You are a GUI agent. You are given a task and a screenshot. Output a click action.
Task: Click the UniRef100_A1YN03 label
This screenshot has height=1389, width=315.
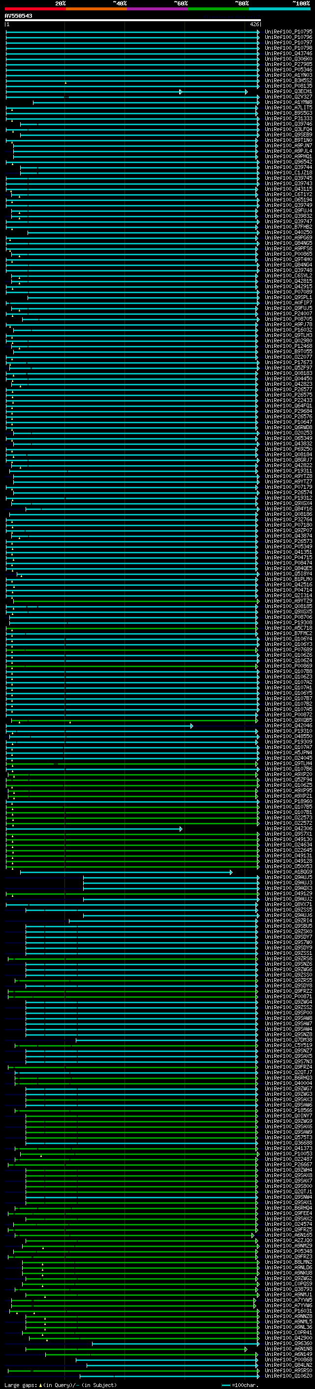point(288,75)
